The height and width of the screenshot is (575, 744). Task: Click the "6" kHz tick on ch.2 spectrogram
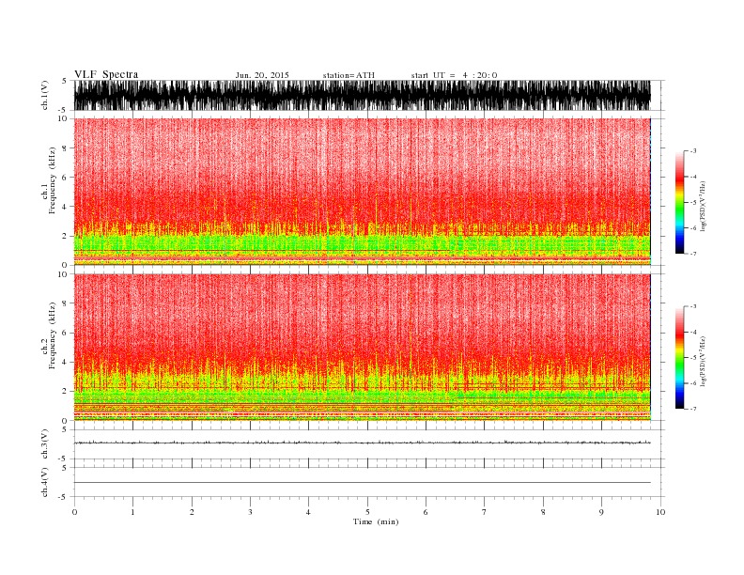coord(65,333)
